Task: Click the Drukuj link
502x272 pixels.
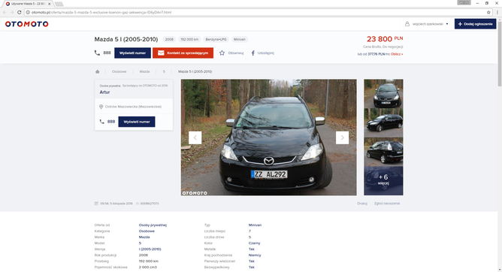Action: [362, 204]
